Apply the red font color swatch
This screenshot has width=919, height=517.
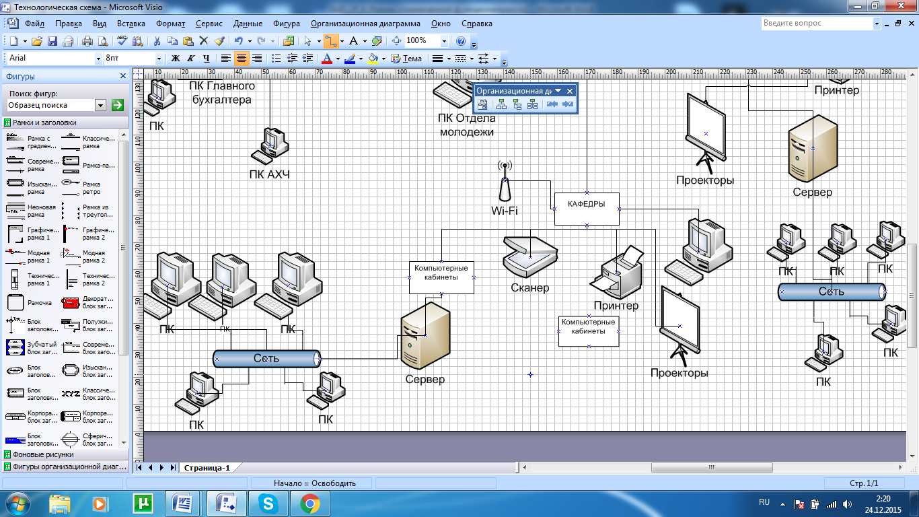click(327, 59)
